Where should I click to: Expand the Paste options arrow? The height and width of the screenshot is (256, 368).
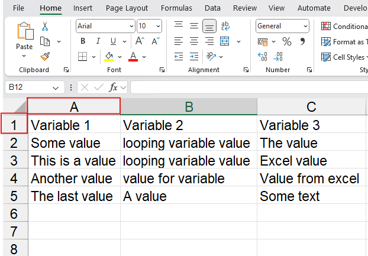tap(24, 56)
